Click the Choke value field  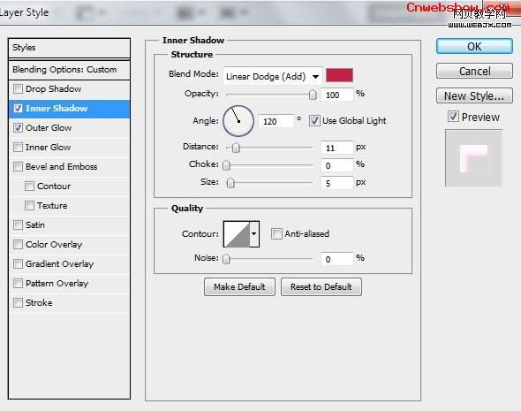coord(337,165)
